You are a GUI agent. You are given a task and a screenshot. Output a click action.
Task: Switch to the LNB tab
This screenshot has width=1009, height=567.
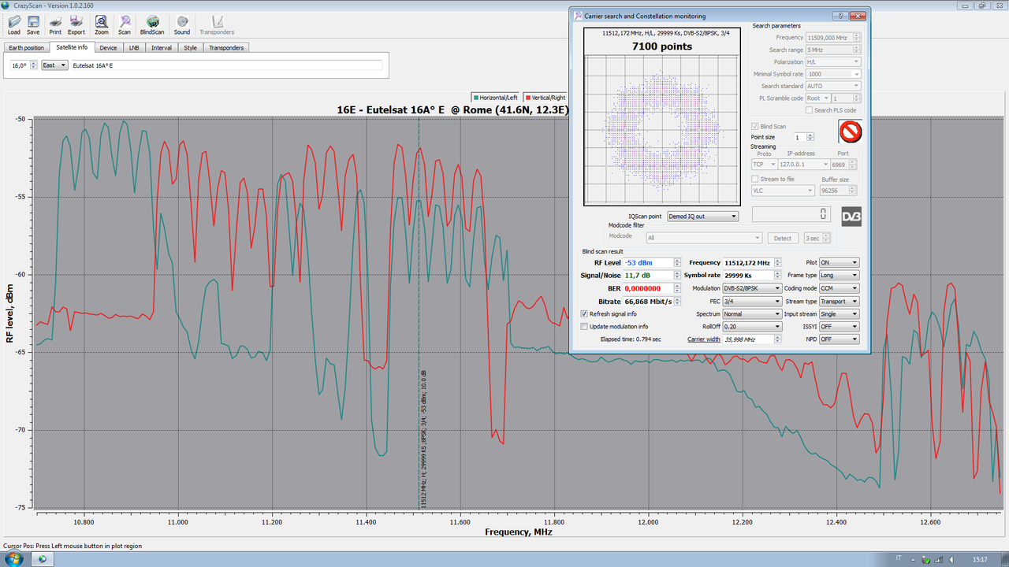coord(134,47)
